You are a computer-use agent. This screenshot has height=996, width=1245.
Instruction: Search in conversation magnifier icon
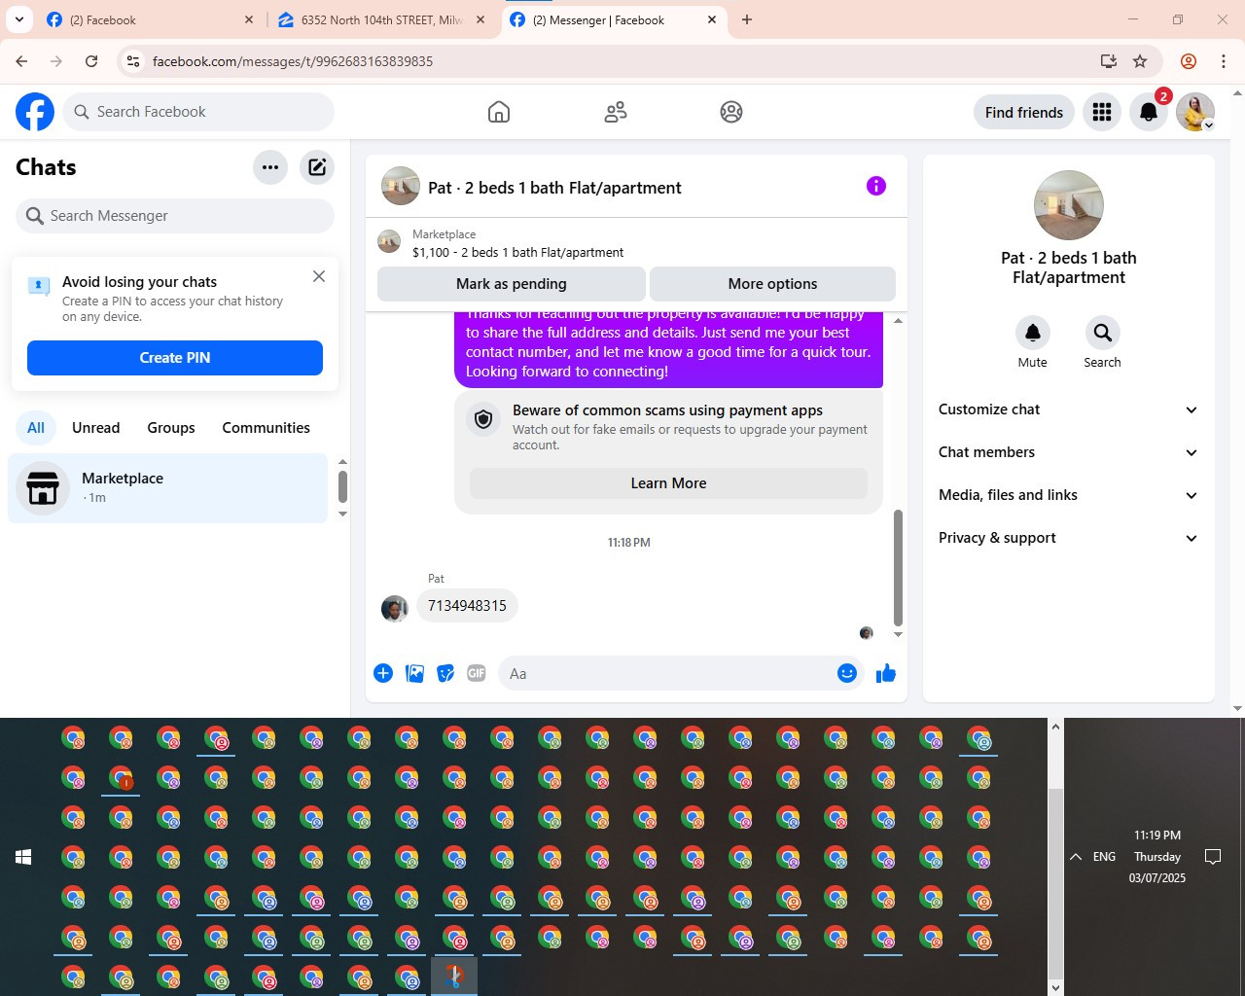click(1103, 333)
